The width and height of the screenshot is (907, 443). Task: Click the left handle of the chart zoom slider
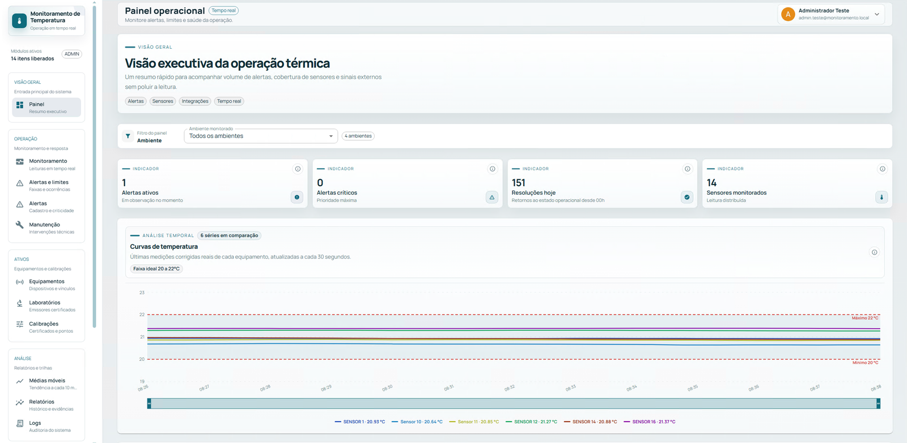point(149,403)
